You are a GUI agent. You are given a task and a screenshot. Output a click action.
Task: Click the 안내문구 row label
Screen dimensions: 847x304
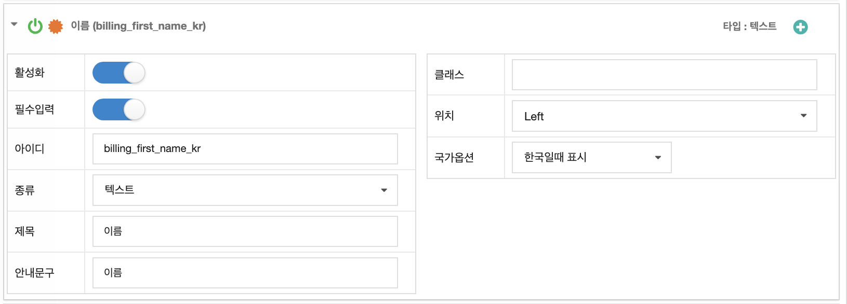click(x=34, y=273)
